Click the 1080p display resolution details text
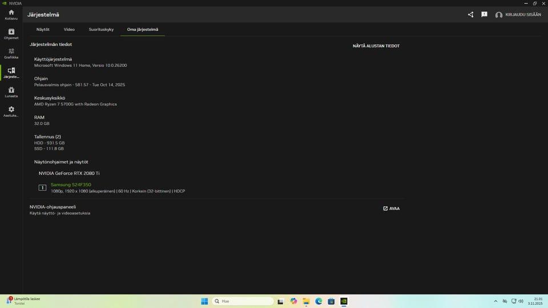 point(118,191)
